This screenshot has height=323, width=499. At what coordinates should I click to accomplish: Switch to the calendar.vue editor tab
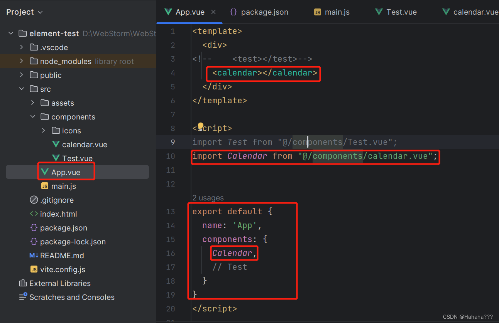tap(470, 12)
